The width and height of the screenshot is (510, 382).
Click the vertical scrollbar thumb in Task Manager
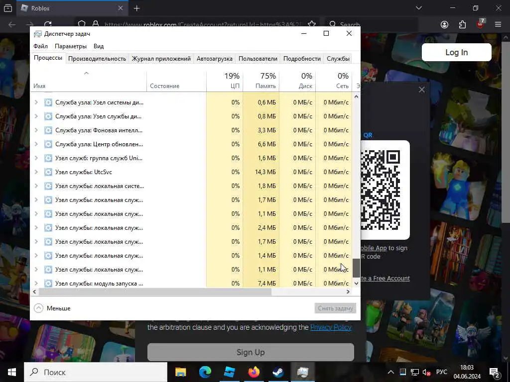pyautogui.click(x=356, y=268)
